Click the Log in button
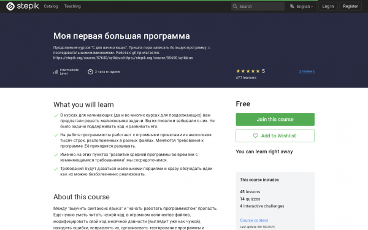The image size is (368, 230). (328, 6)
